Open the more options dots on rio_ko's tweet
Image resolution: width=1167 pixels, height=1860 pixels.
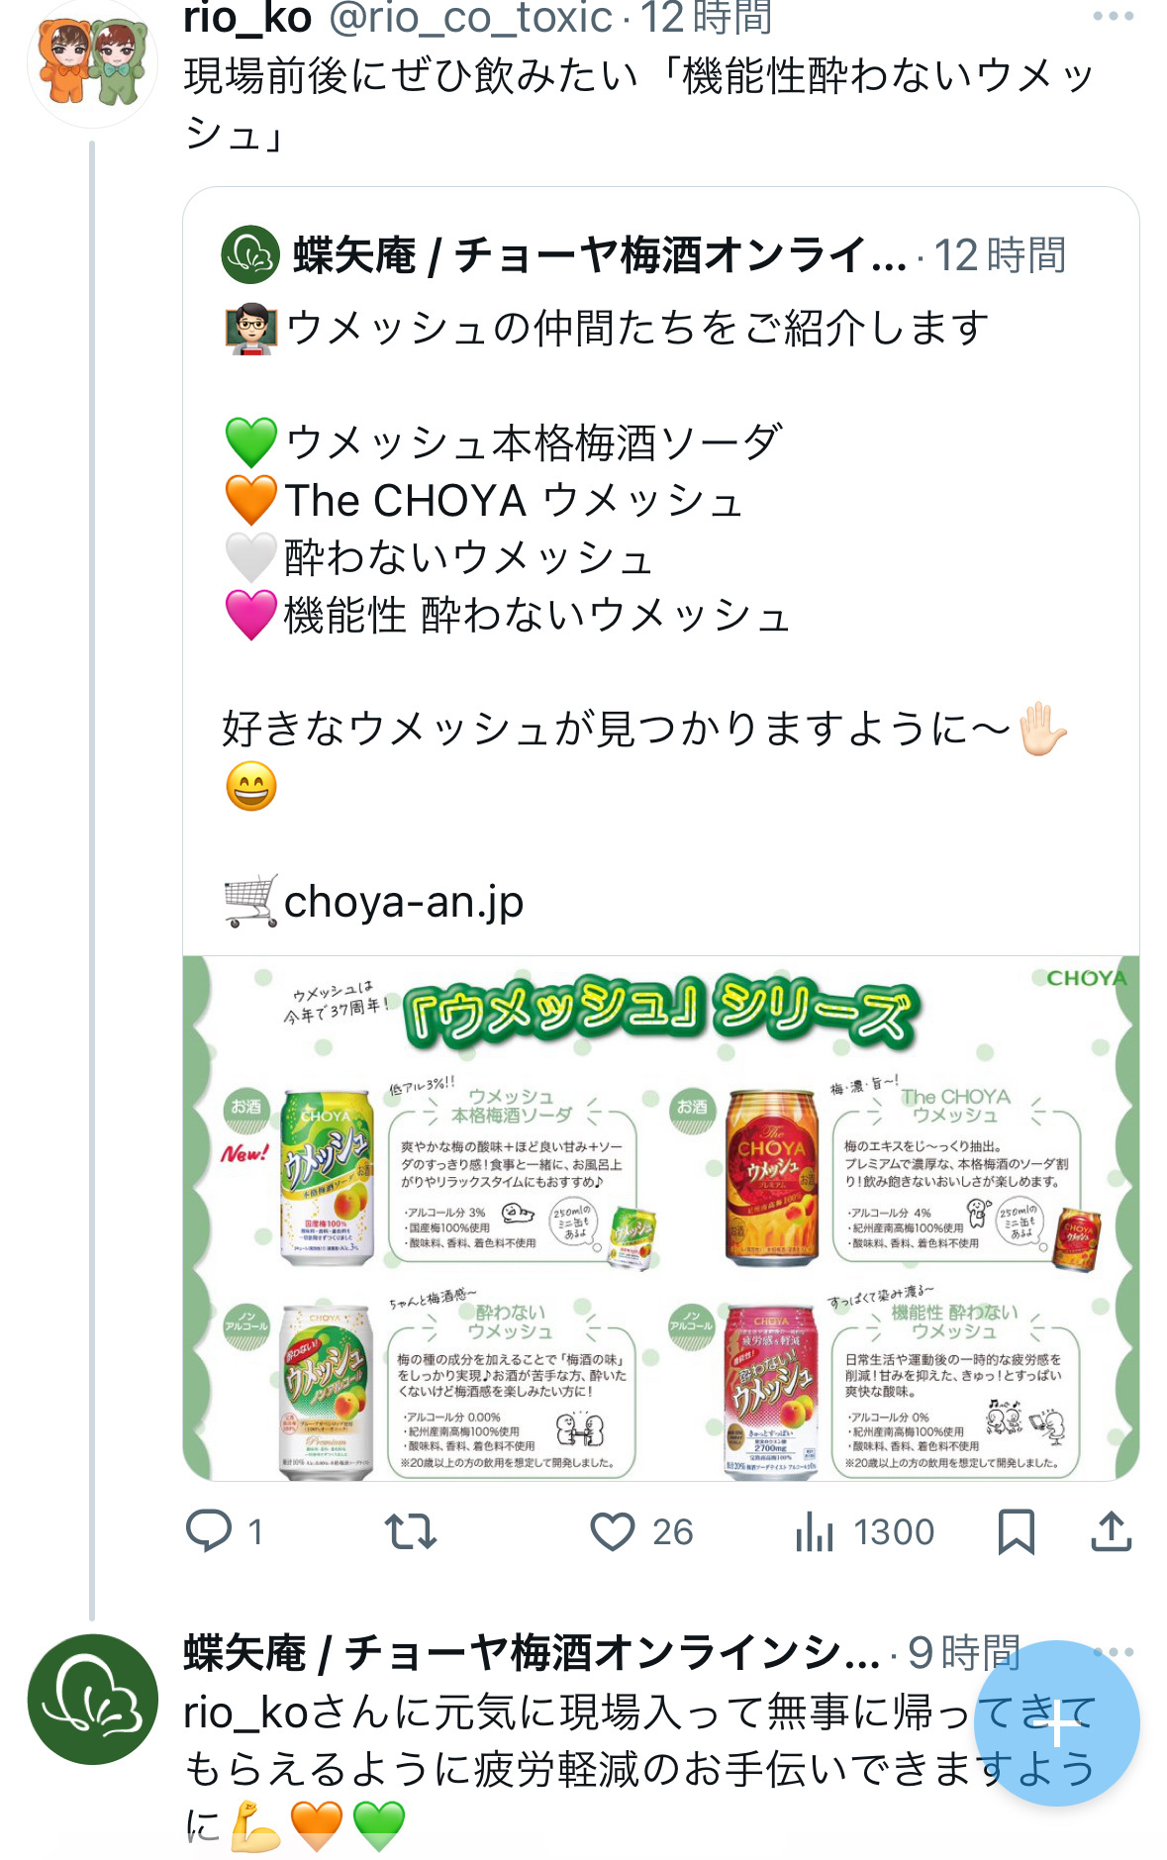tap(1113, 16)
